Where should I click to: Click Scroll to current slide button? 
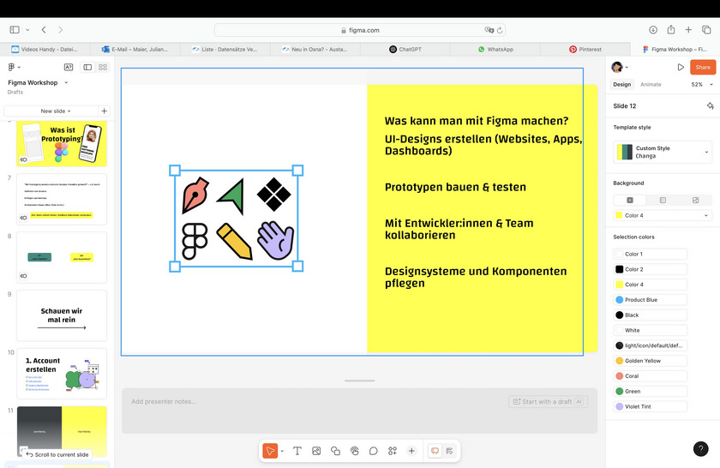57,454
